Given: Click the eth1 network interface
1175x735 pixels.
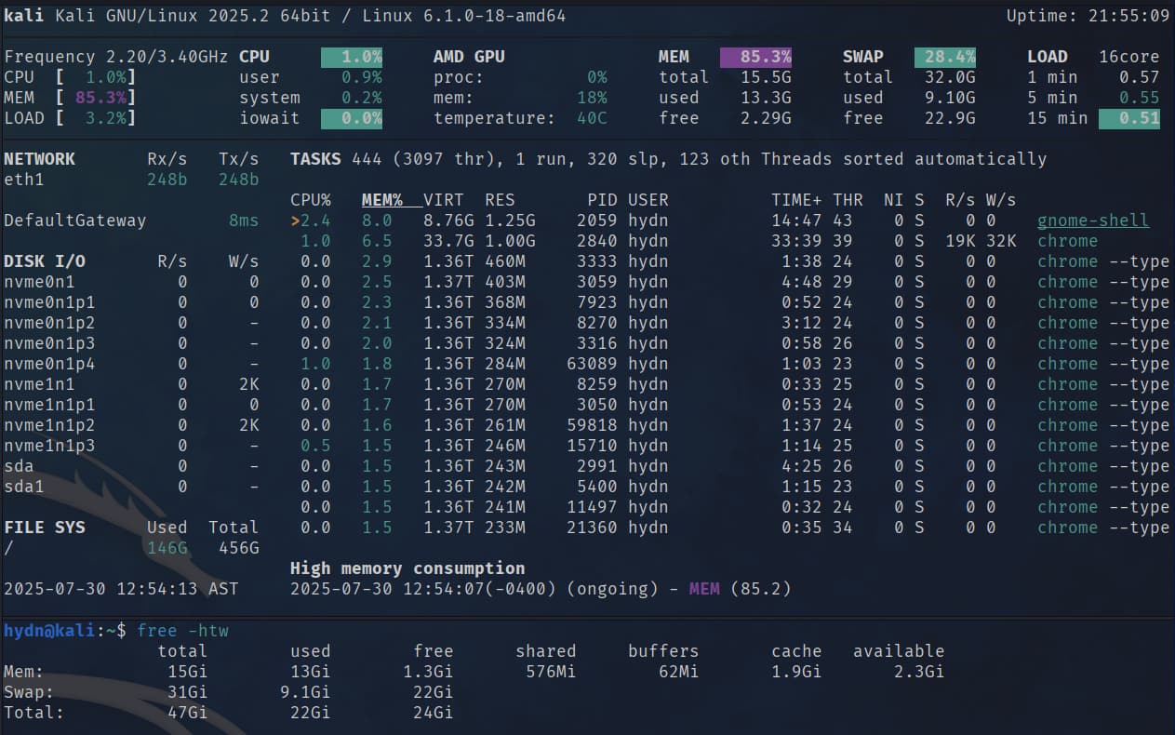Looking at the screenshot, I should (23, 180).
